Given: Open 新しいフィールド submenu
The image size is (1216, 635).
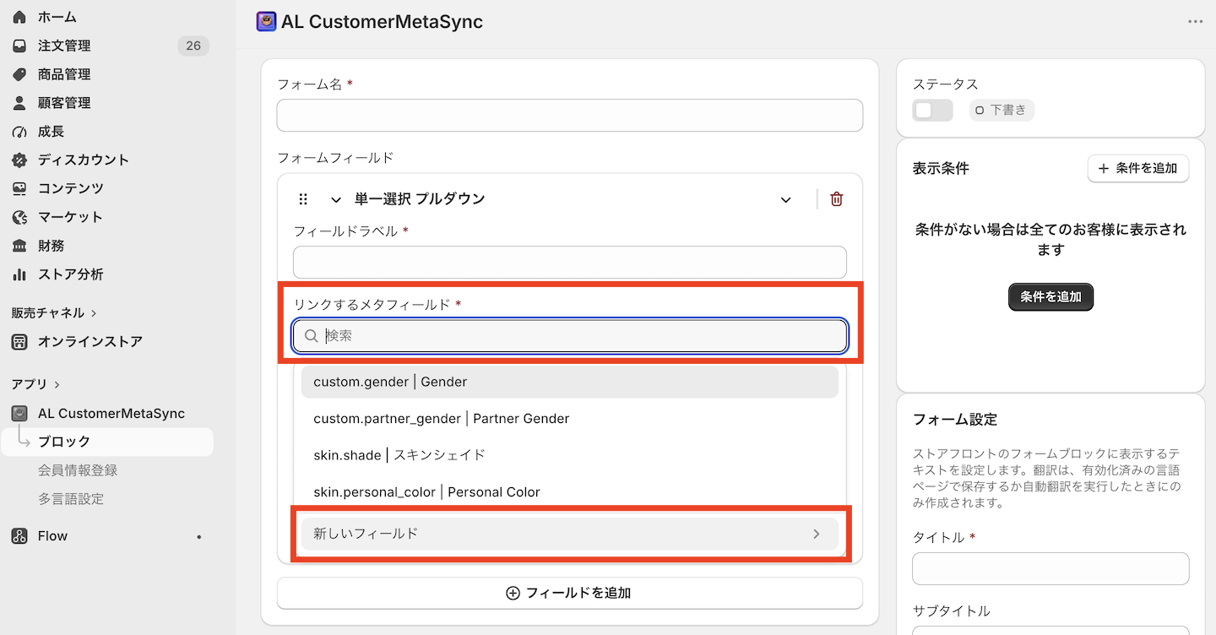Looking at the screenshot, I should pyautogui.click(x=570, y=534).
